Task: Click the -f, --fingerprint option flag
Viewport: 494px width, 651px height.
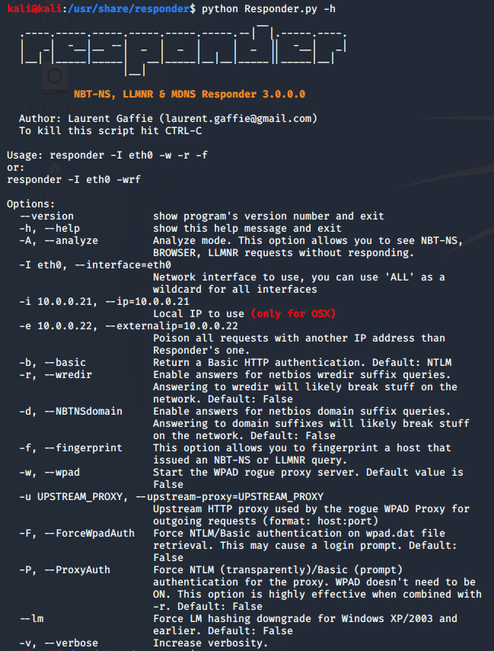Action: pos(71,448)
